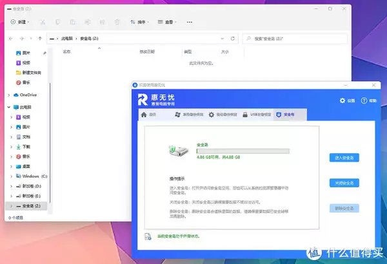Sort by 名称 name column header
Image resolution: width=387 pixels, height=264 pixels.
point(66,52)
